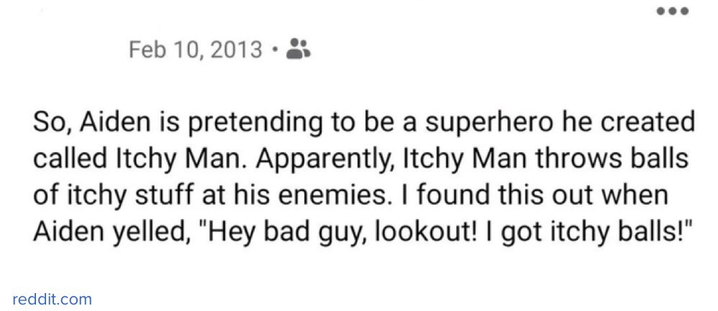Click the first line starting "So, Aiden"
The image size is (718, 311).
pos(363,123)
